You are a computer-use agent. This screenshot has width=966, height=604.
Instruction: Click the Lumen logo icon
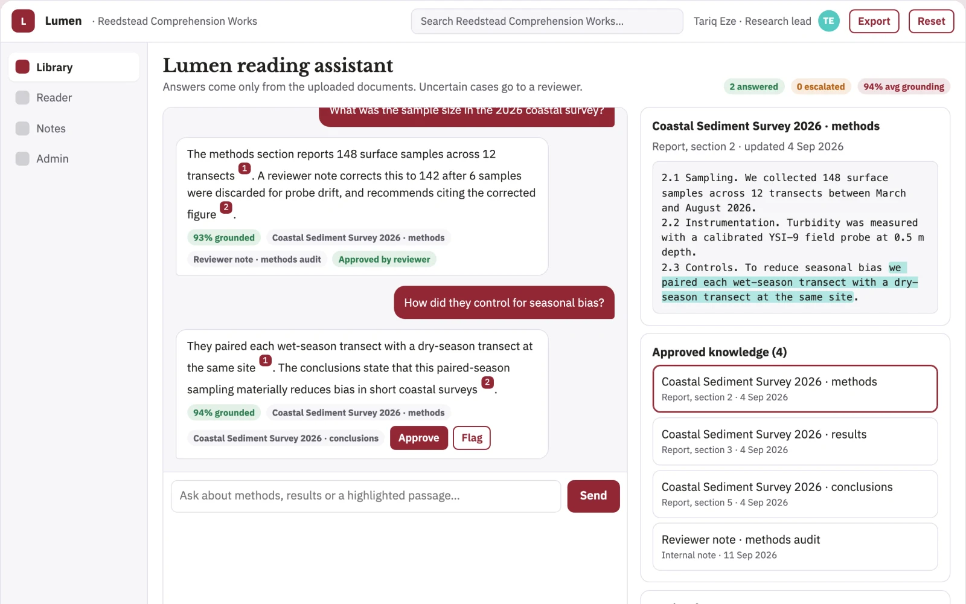click(x=23, y=21)
